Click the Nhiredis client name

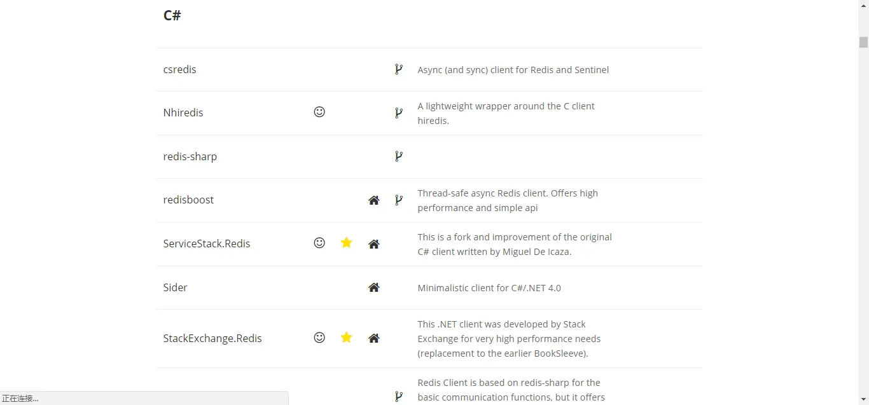tap(183, 113)
